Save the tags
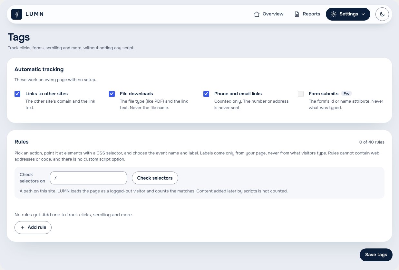Image resolution: width=399 pixels, height=270 pixels. tap(376, 255)
